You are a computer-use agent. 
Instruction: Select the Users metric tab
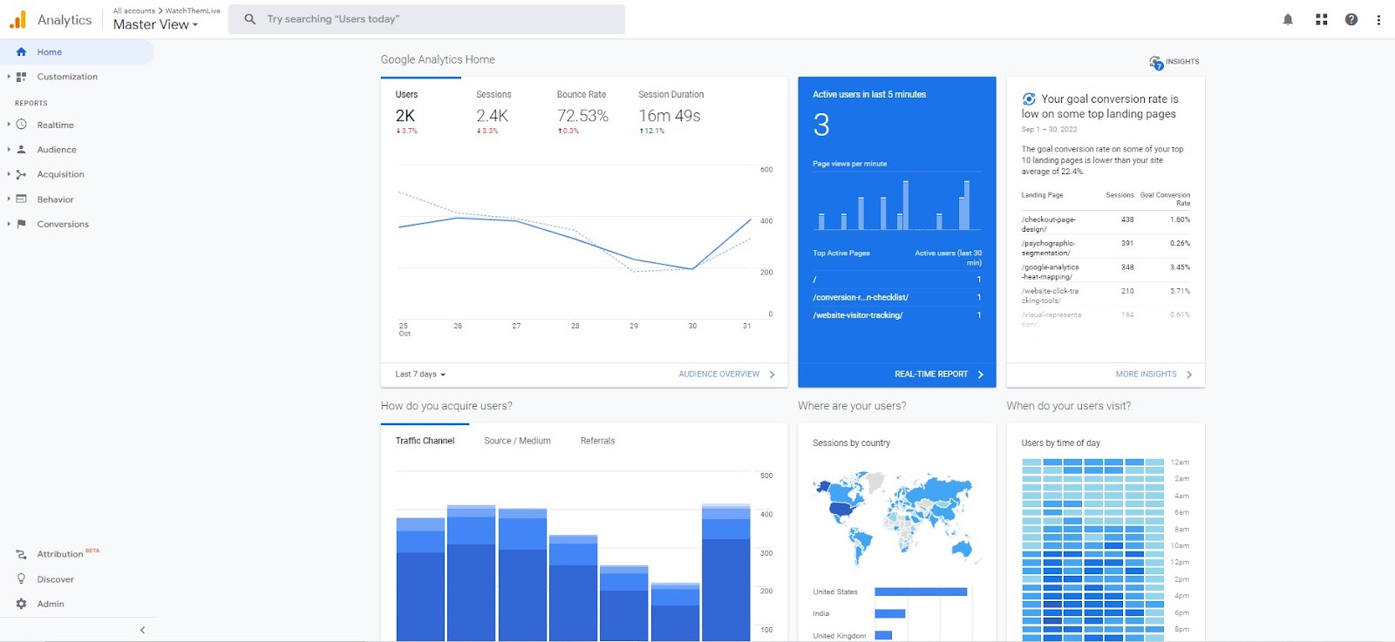420,113
